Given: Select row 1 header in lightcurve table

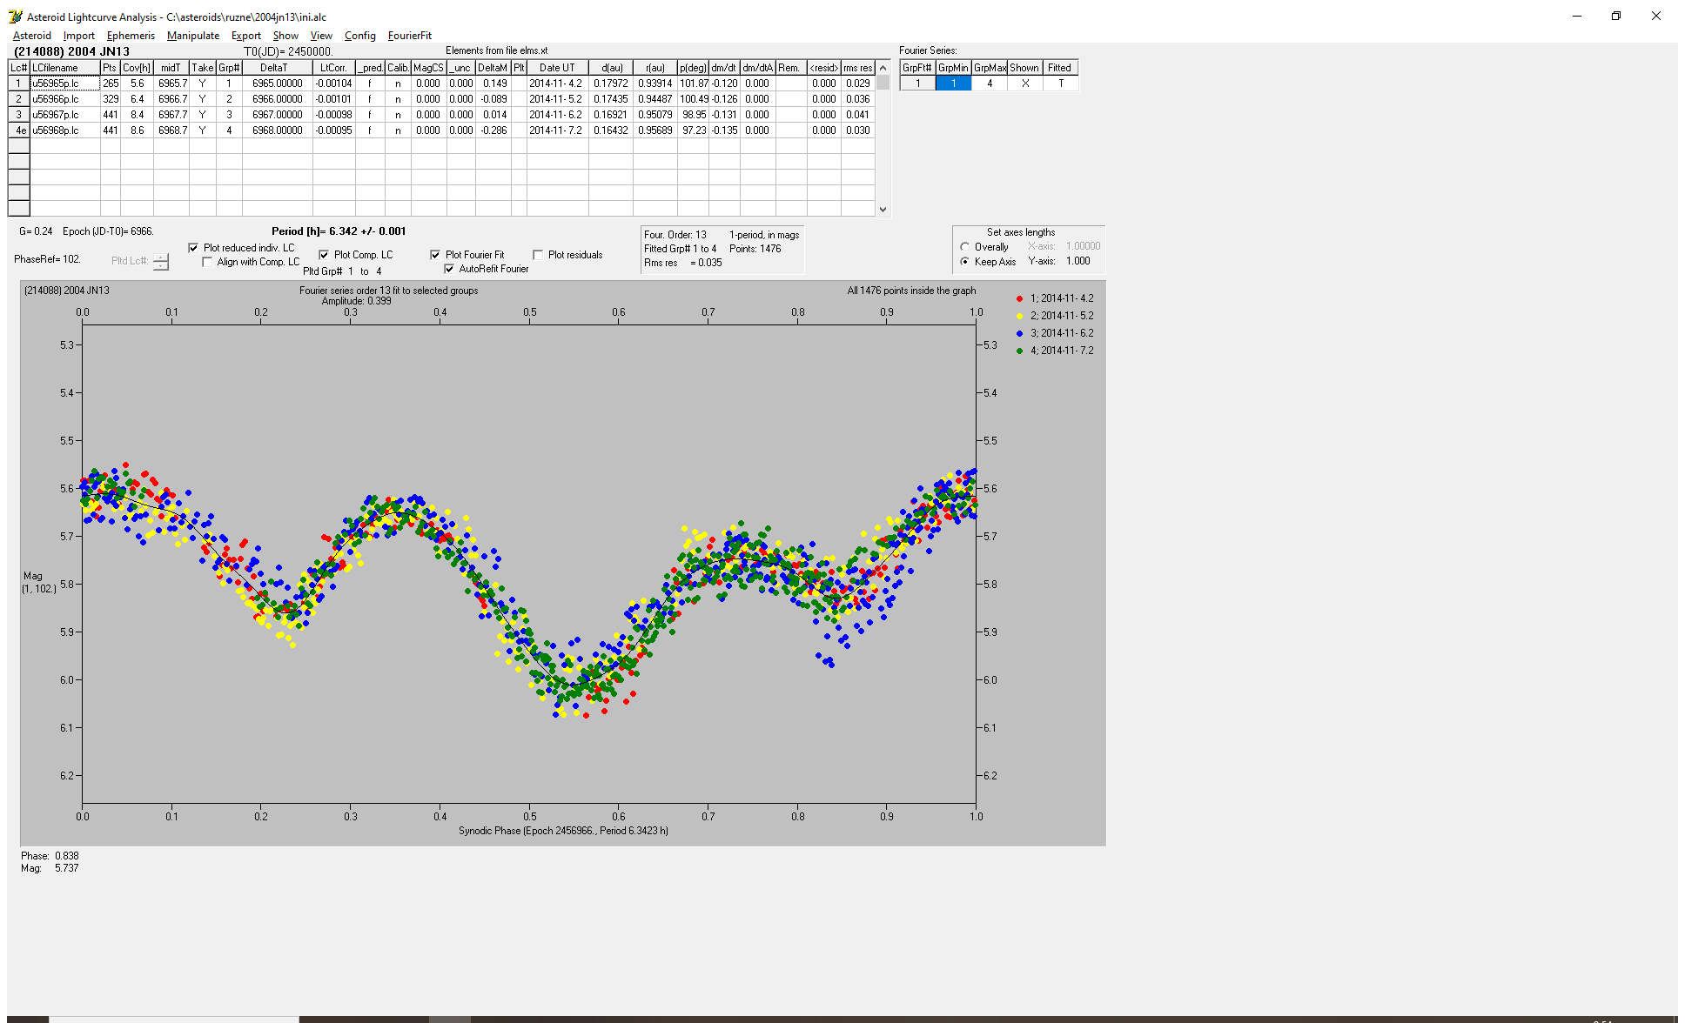Looking at the screenshot, I should click(x=19, y=84).
